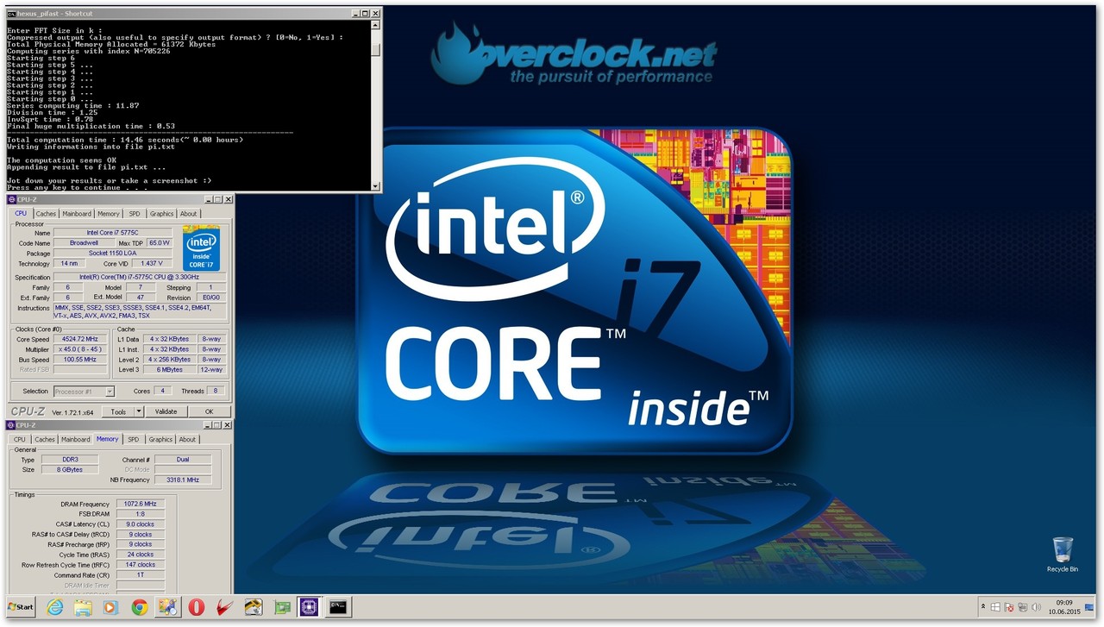Open Graphics tab in lower CPU-Z window
The image size is (1104, 627).
160,440
